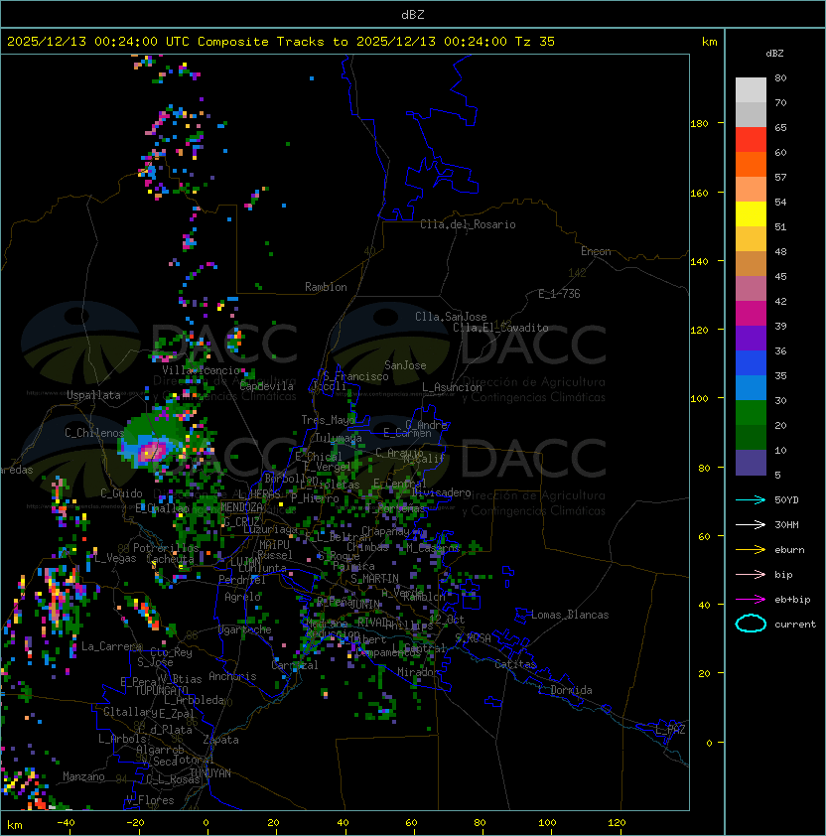Viewport: 826px width, 836px height.
Task: Click the cyan current ellipse icon
Action: 751,624
